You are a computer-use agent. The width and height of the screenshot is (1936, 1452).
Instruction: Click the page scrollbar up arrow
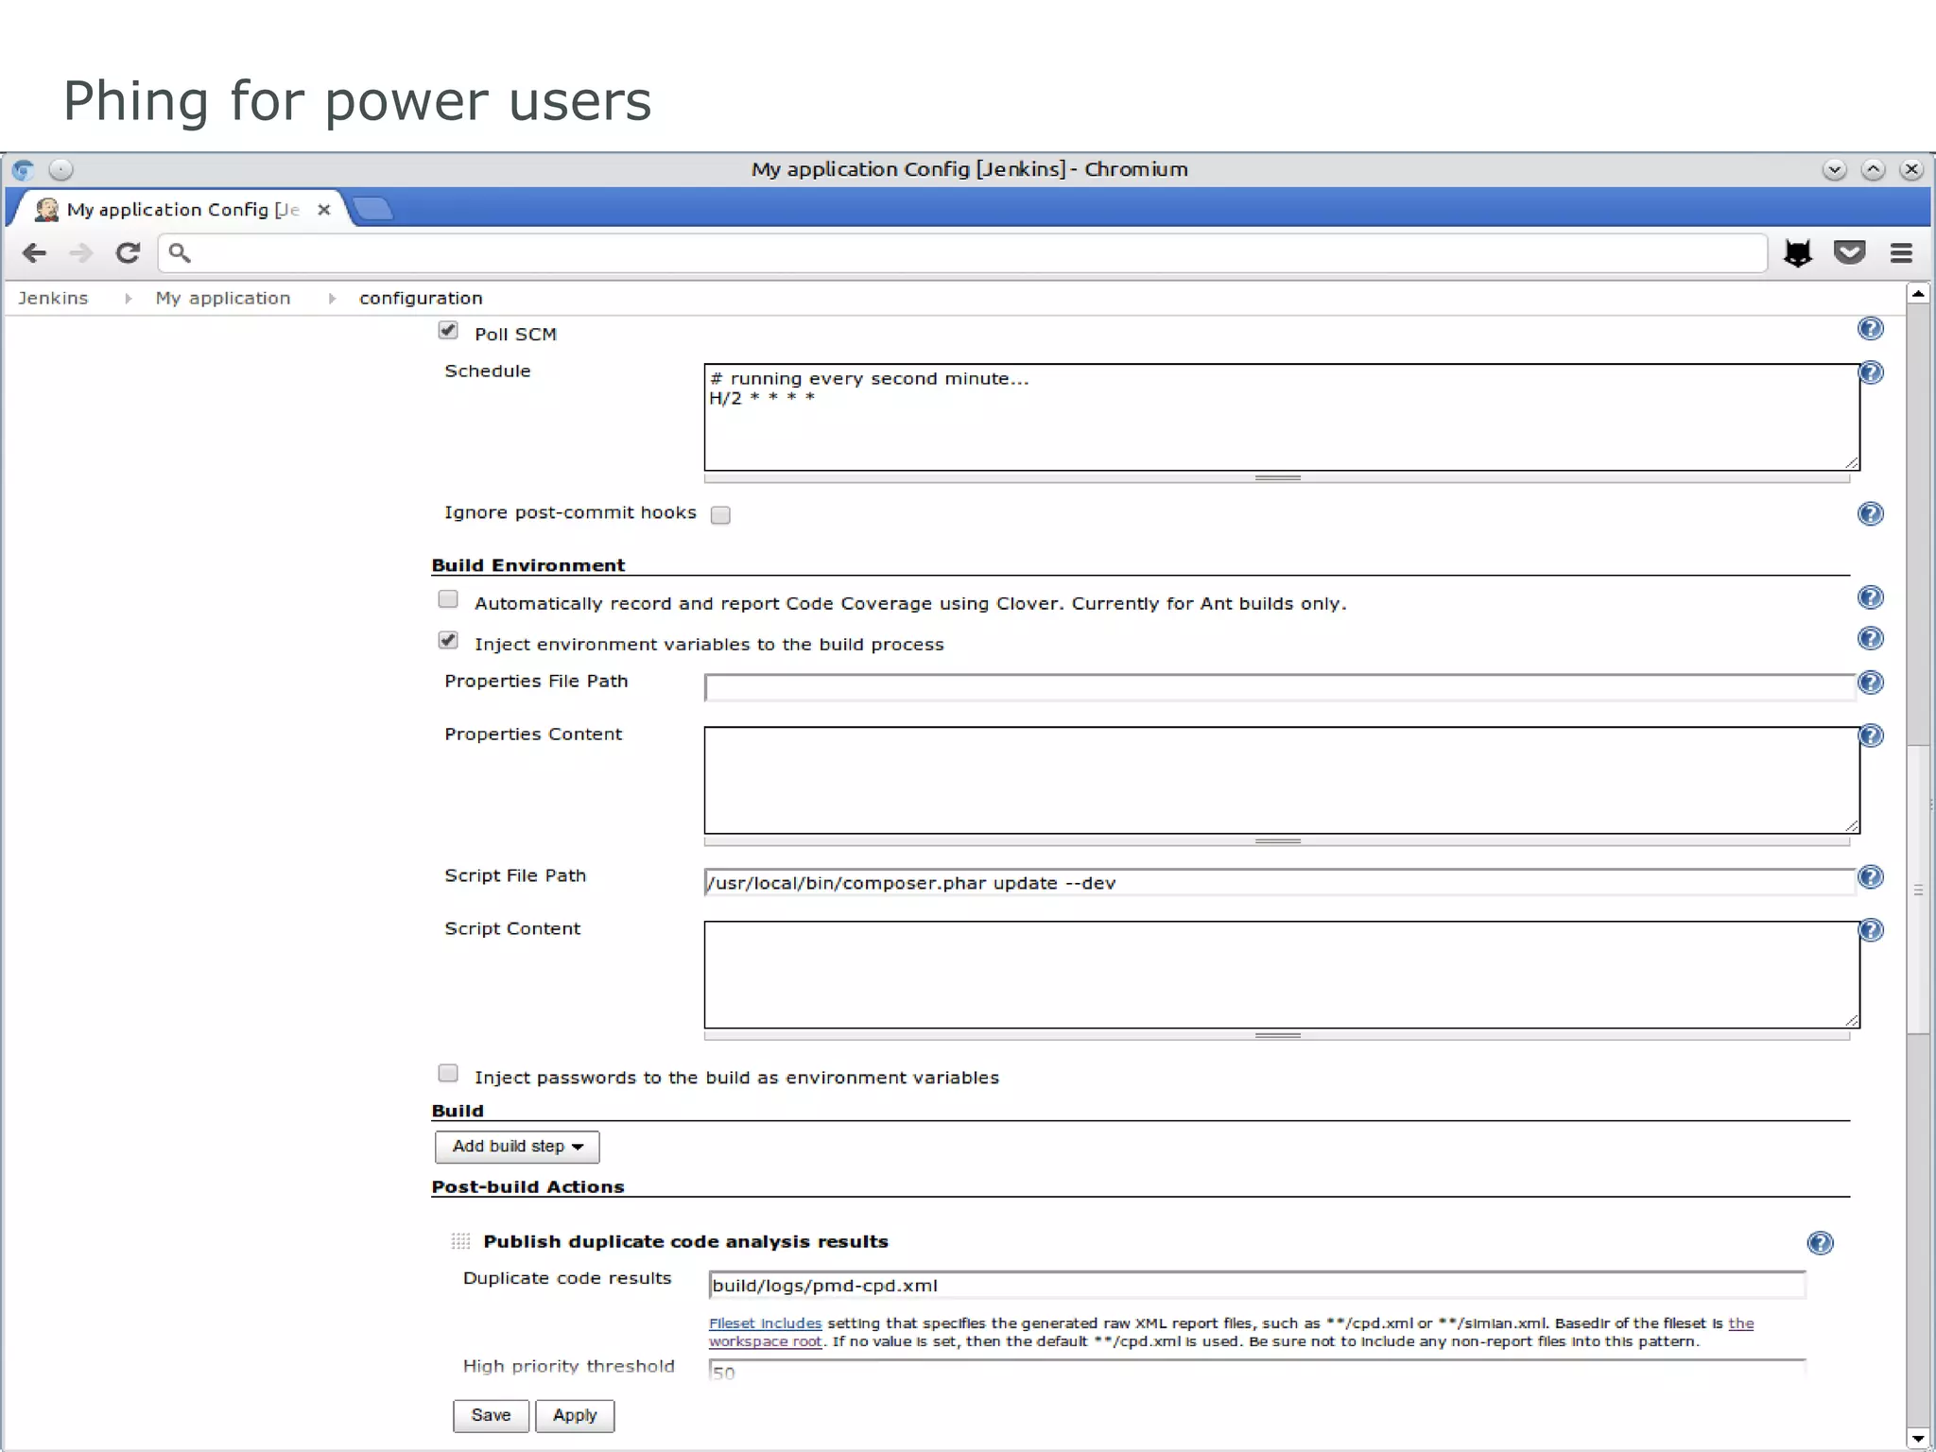coord(1918,294)
